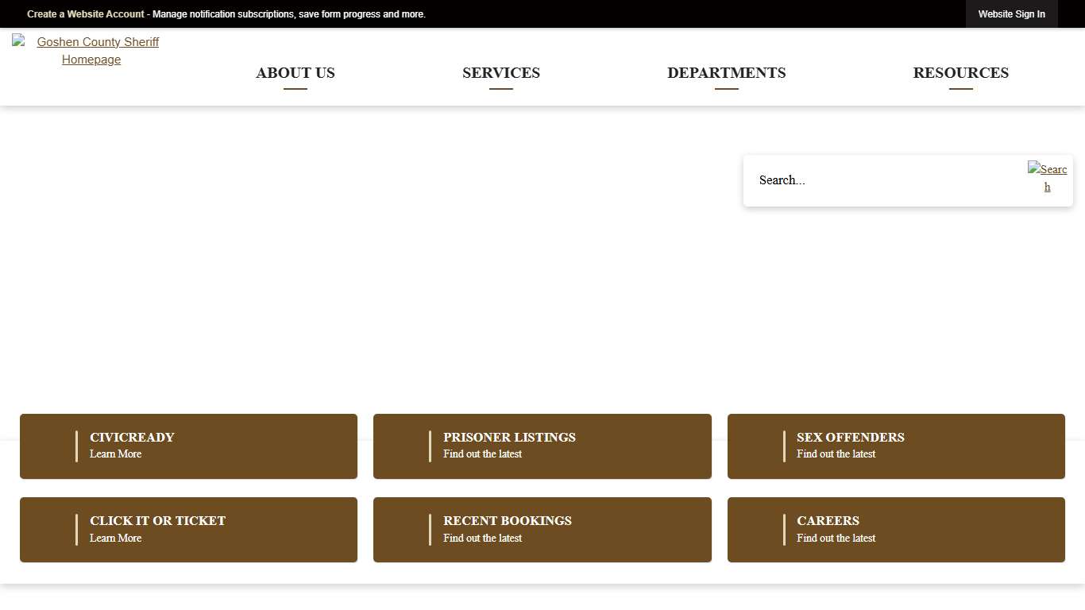Image resolution: width=1085 pixels, height=610 pixels.
Task: Expand the About Us menu
Action: (x=295, y=73)
